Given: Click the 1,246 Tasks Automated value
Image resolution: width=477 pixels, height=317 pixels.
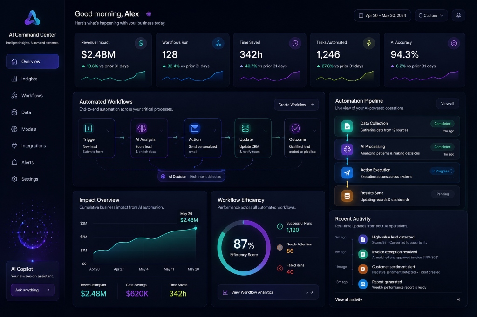Looking at the screenshot, I should [328, 55].
